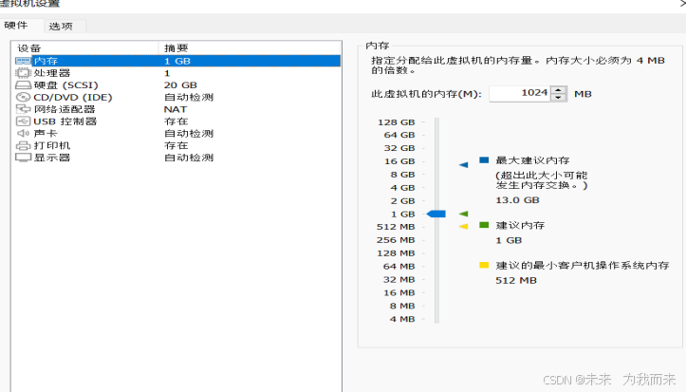Click the 512 MB label on the memory scale
The image size is (686, 392).
396,227
